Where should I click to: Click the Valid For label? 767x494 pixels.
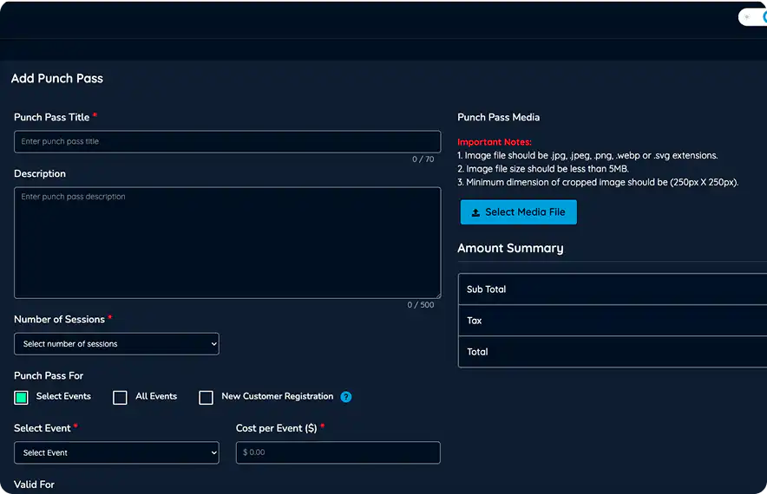(34, 484)
